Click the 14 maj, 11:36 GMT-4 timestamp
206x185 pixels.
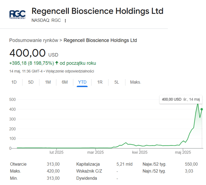point(26,71)
